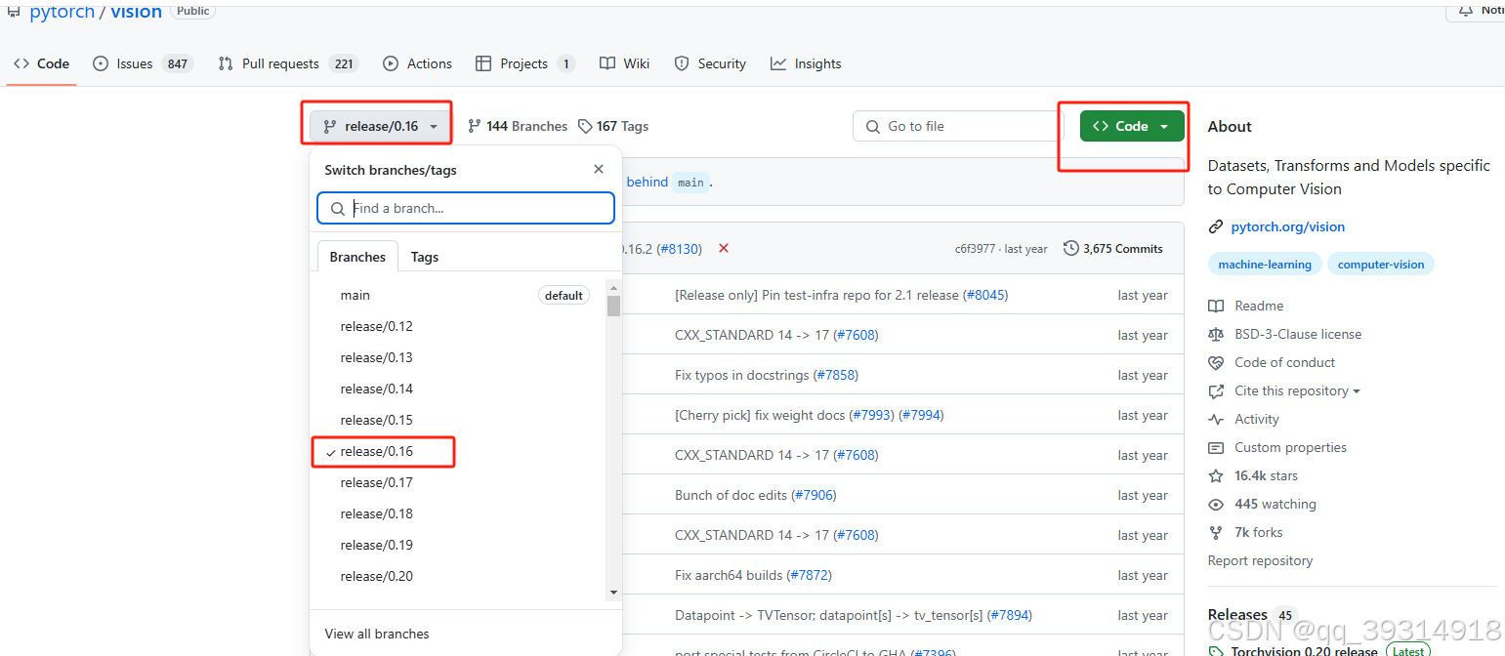Image resolution: width=1505 pixels, height=656 pixels.
Task: Go to the Actions tab
Action: [x=417, y=63]
